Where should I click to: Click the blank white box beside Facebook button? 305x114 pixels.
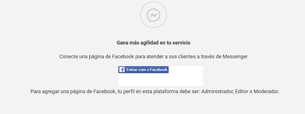coord(185,70)
